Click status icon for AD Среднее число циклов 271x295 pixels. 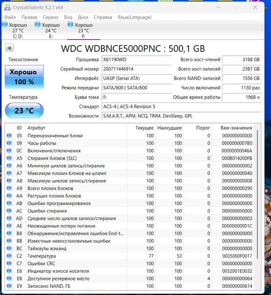pyautogui.click(x=9, y=218)
